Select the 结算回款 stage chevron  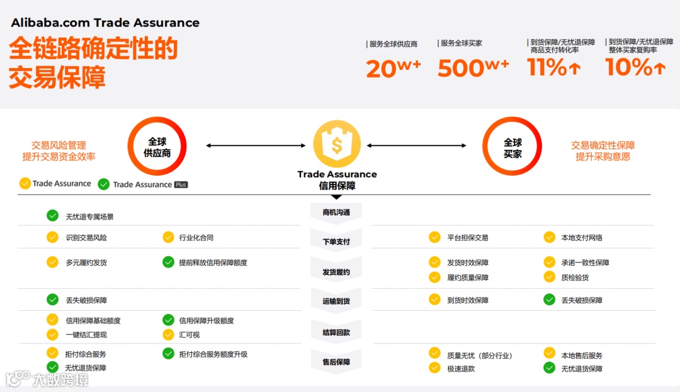tap(336, 332)
